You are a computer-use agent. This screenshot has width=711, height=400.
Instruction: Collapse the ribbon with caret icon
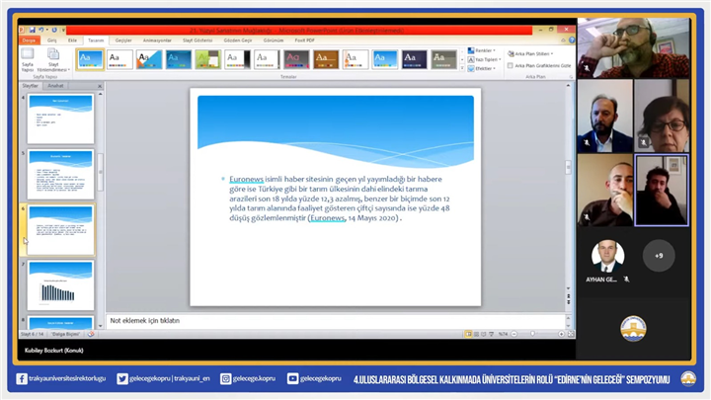564,40
